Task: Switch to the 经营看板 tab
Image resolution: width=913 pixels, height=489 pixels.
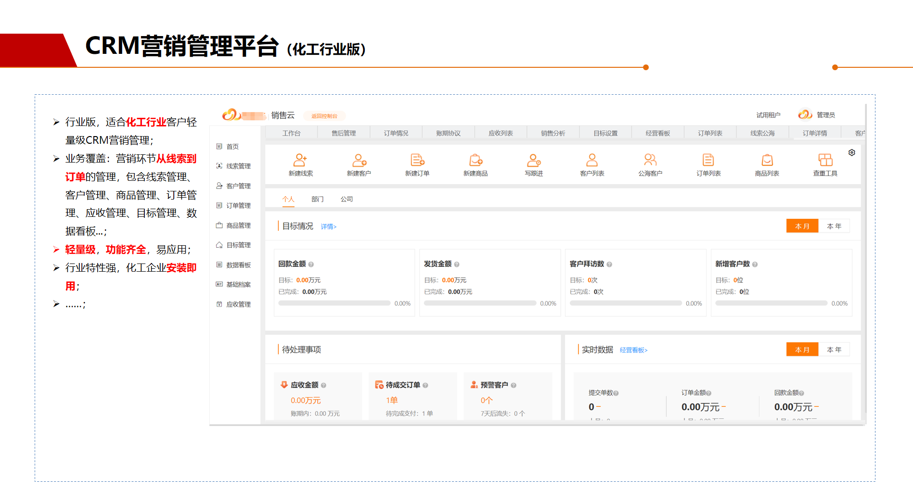Action: coord(658,133)
